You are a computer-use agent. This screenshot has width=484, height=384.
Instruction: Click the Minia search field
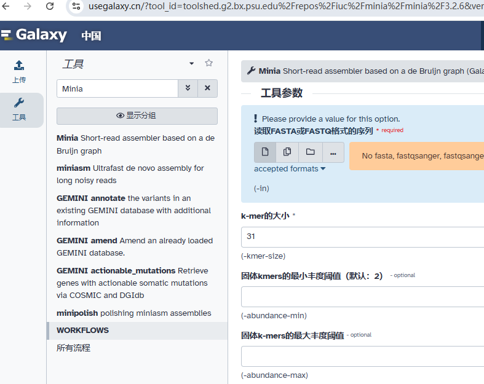pos(117,88)
